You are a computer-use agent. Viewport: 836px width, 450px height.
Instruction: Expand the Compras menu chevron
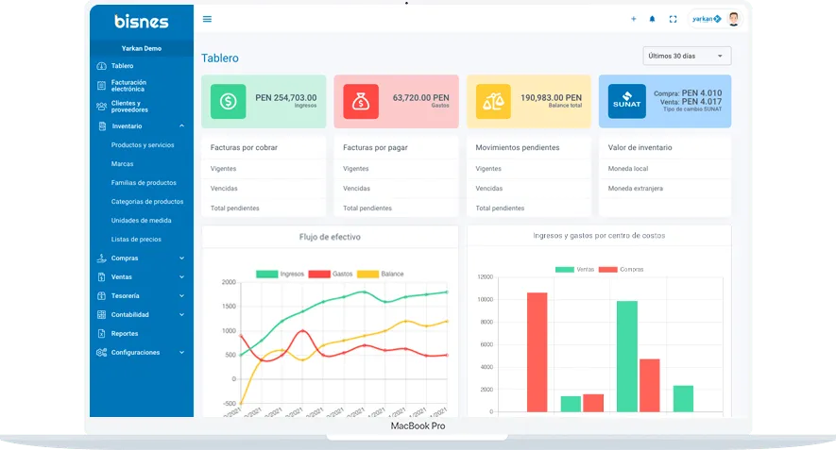coord(181,258)
